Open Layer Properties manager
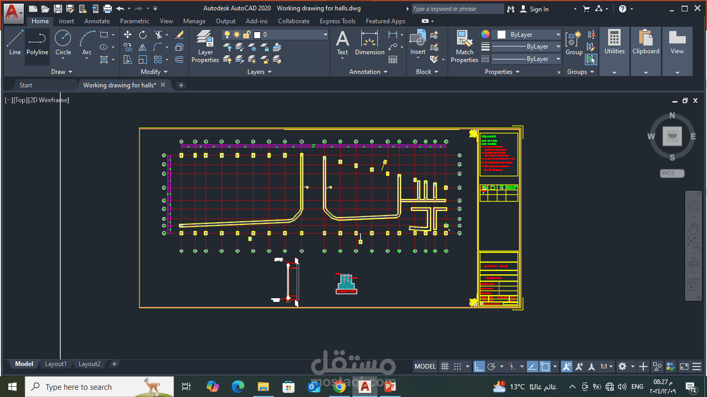This screenshot has height=397, width=707. 205,47
